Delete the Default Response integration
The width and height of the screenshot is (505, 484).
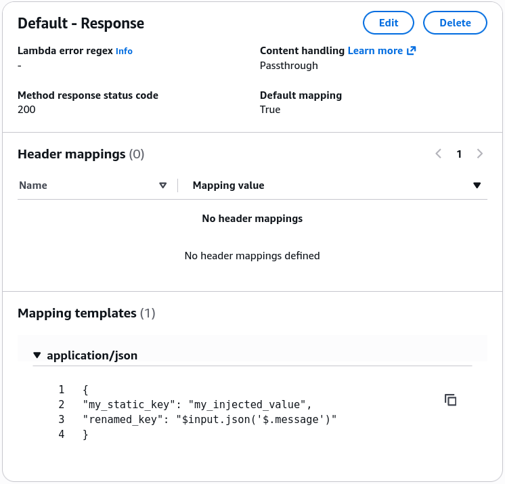455,23
